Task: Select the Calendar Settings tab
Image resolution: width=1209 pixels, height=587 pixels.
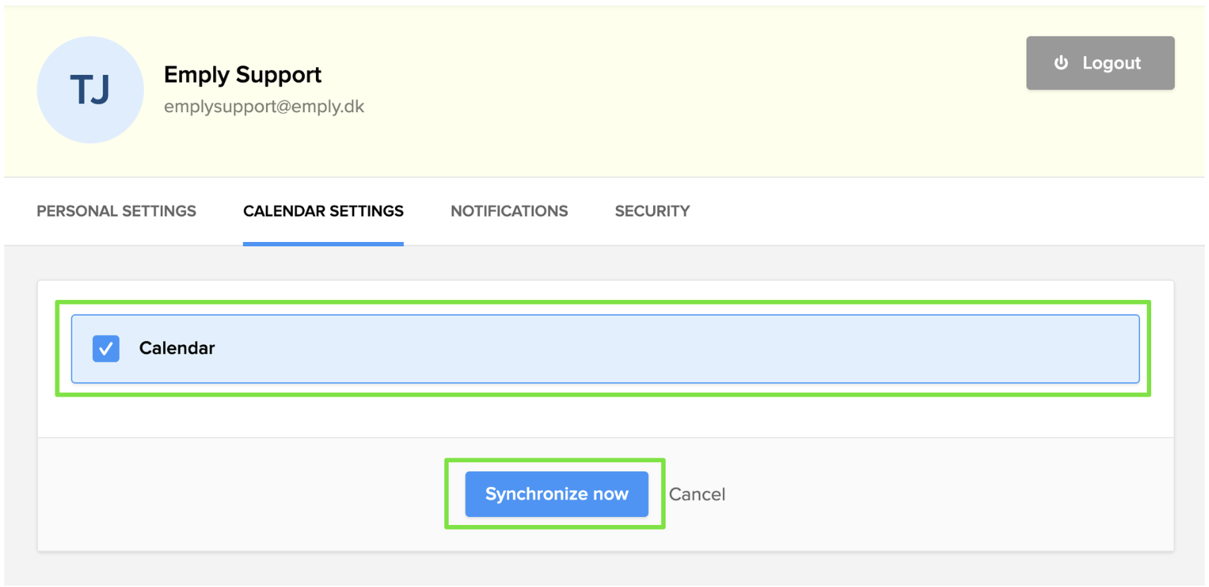Action: [323, 211]
